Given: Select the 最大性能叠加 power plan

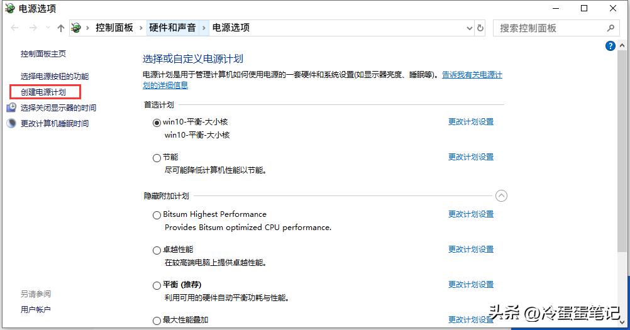Looking at the screenshot, I should (x=157, y=321).
